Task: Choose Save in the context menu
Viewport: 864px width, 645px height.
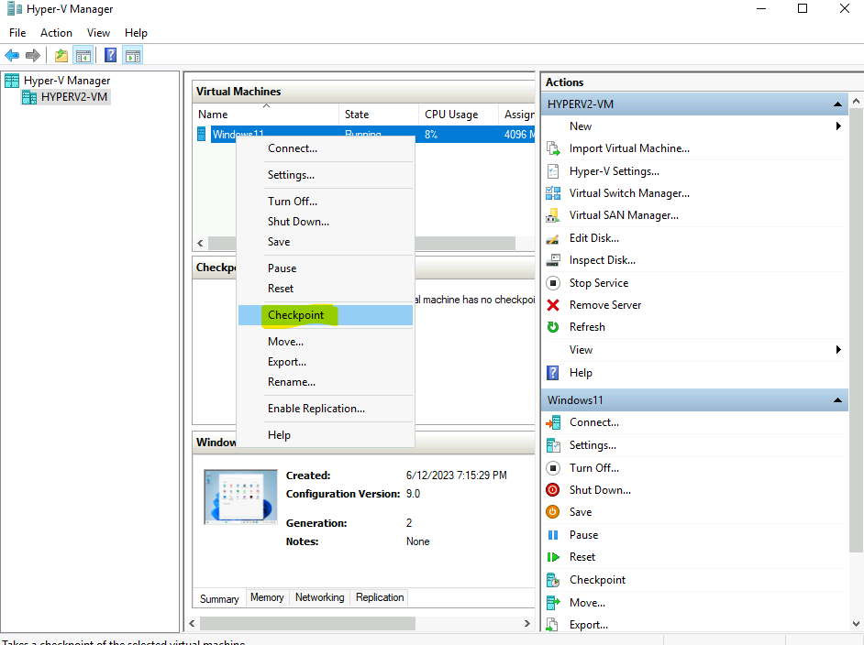Action: tap(326, 242)
